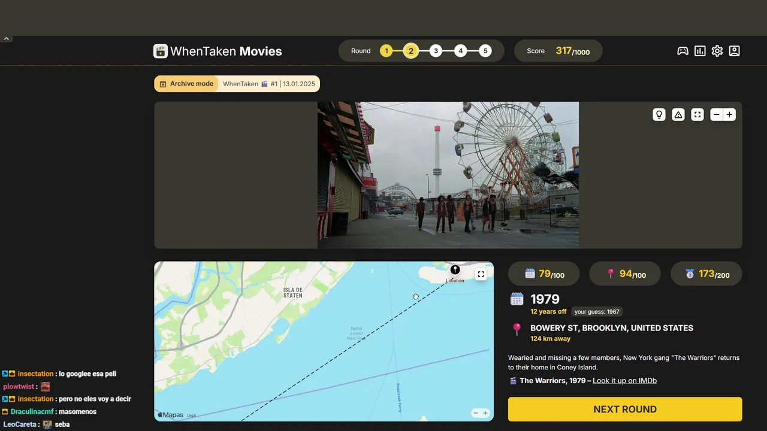
Task: Select Round 4 step
Action: (x=460, y=51)
